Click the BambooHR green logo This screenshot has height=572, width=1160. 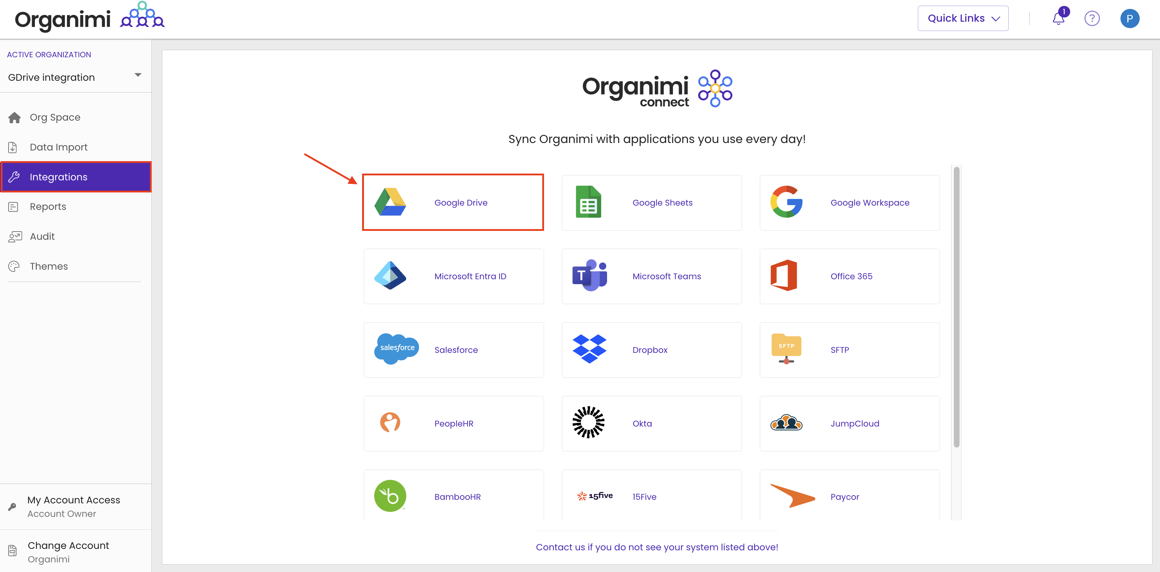tap(390, 496)
